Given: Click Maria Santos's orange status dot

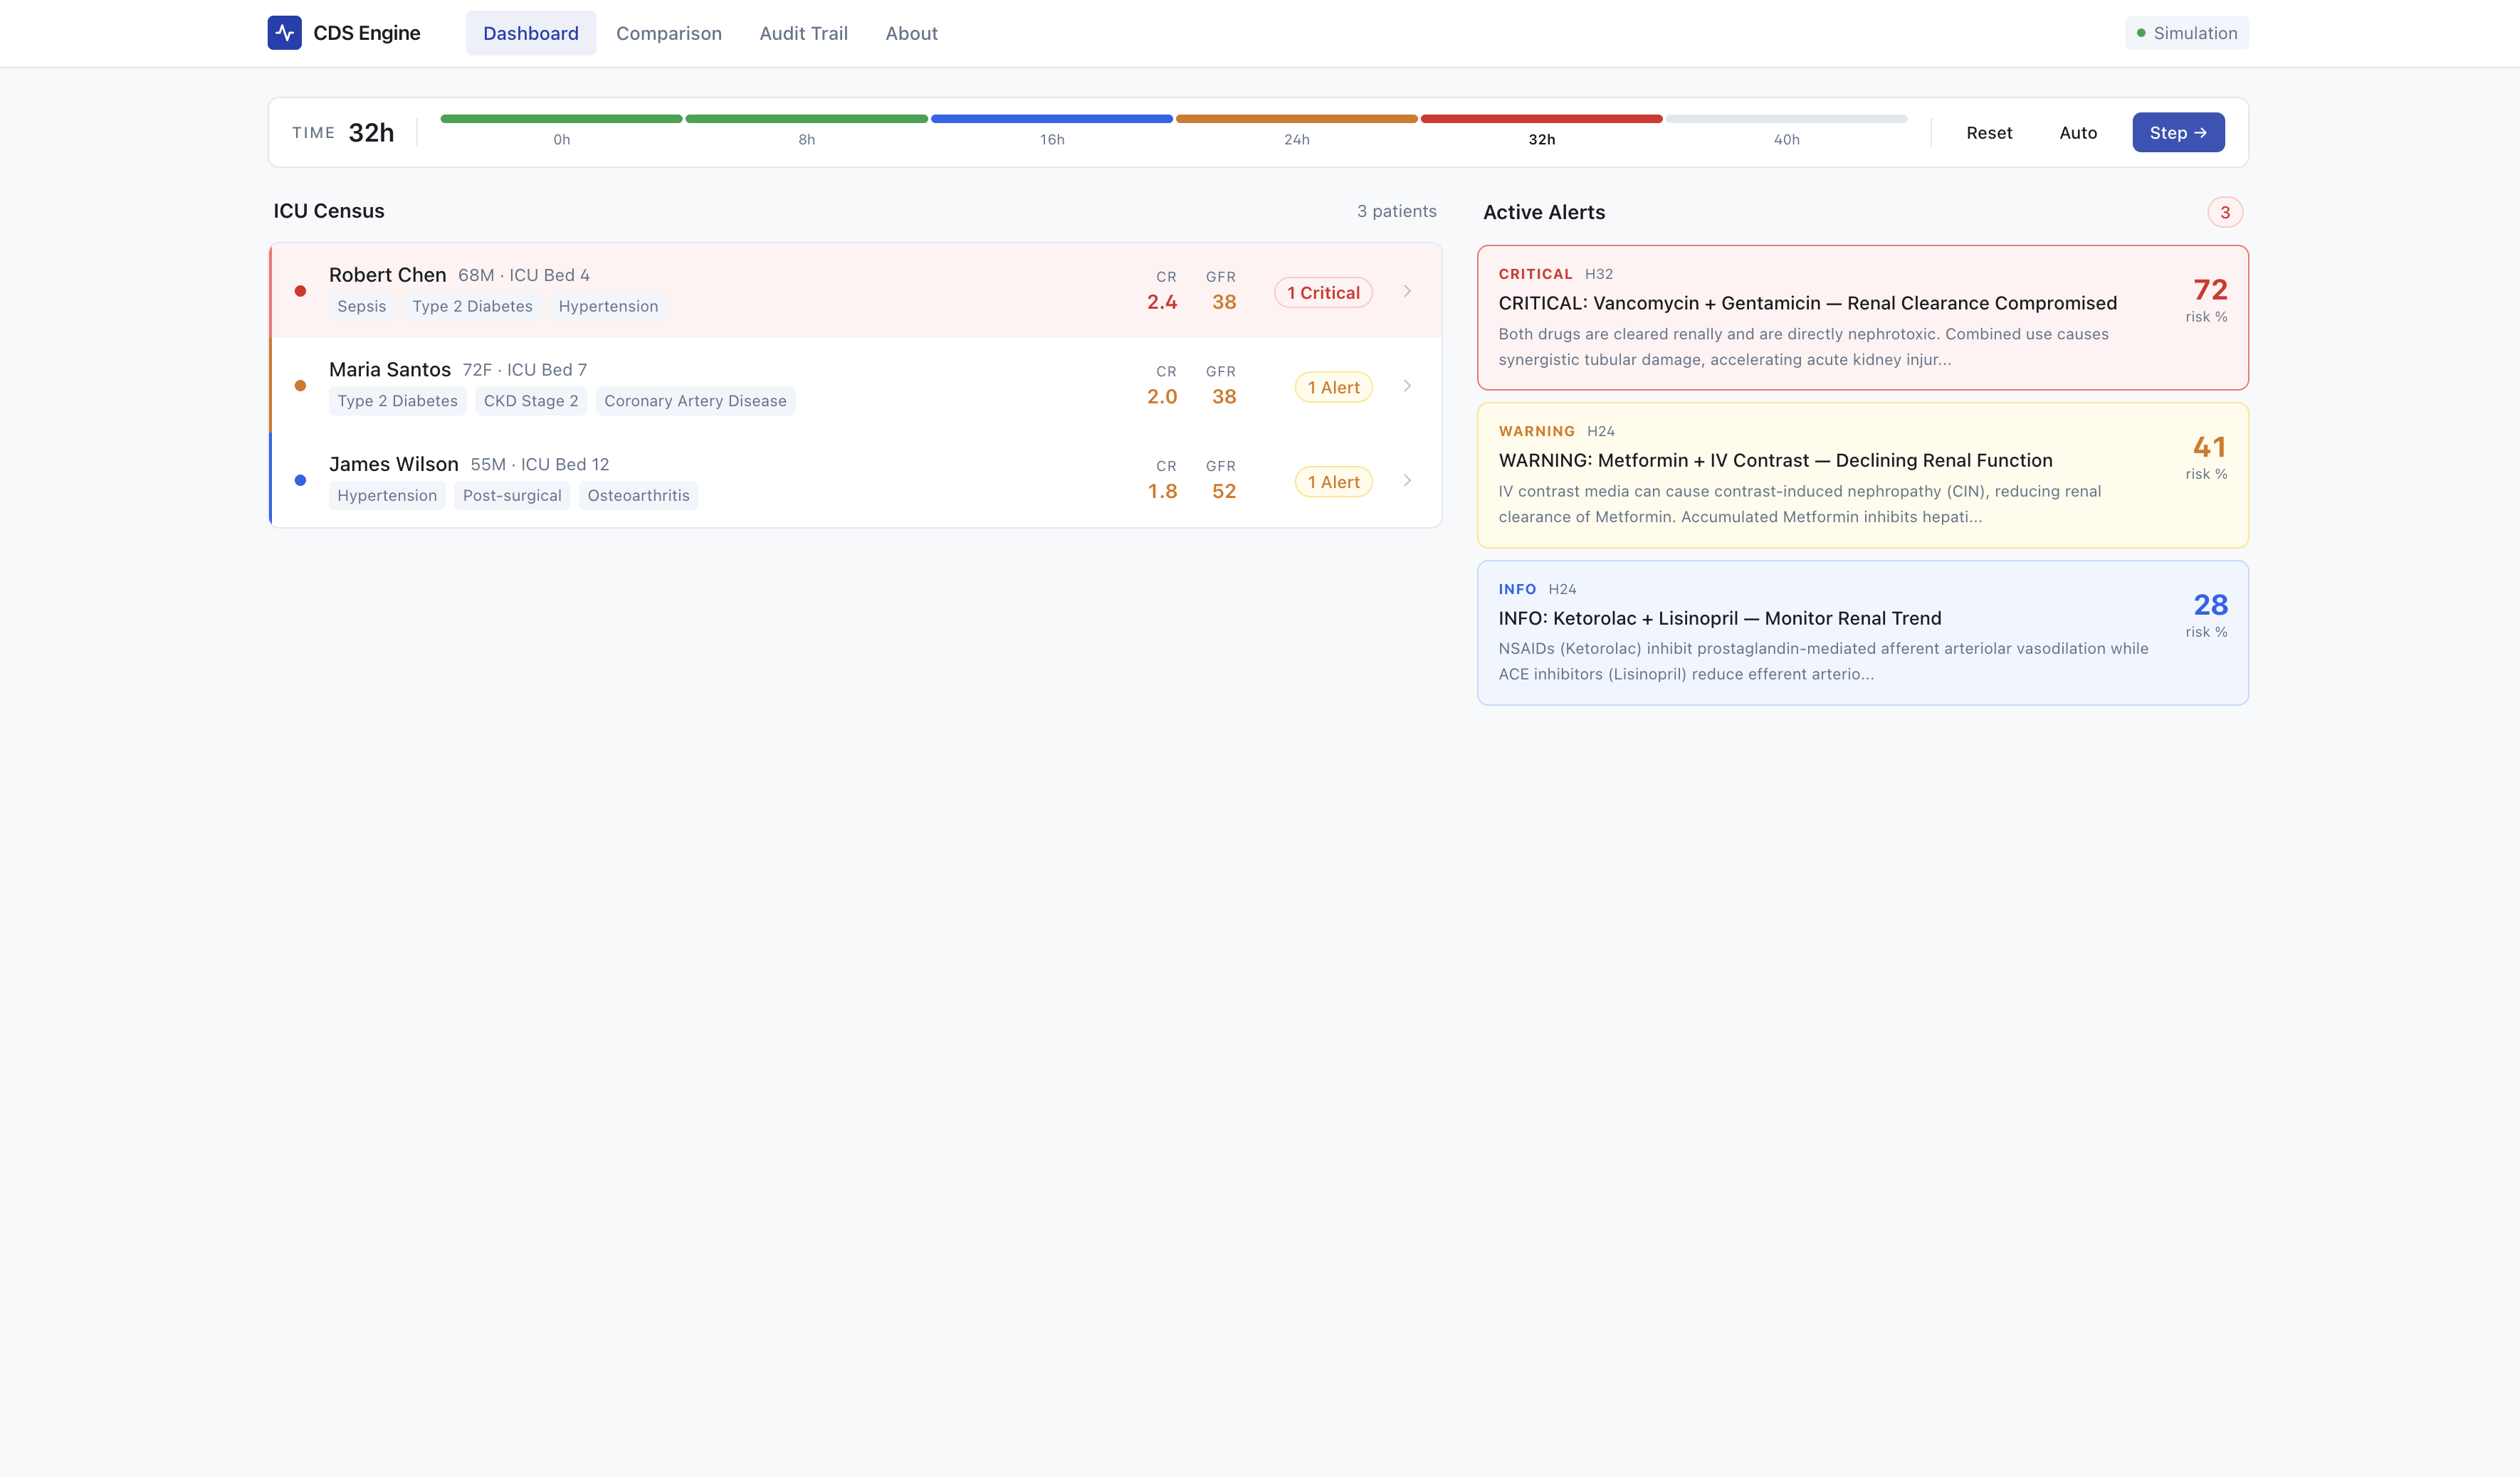Looking at the screenshot, I should (300, 386).
